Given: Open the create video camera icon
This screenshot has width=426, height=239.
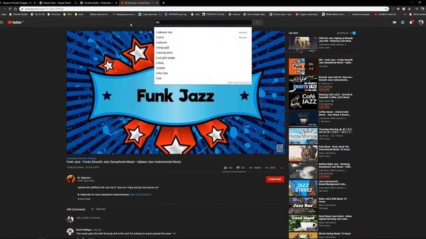Looking at the screenshot, I should [394, 23].
